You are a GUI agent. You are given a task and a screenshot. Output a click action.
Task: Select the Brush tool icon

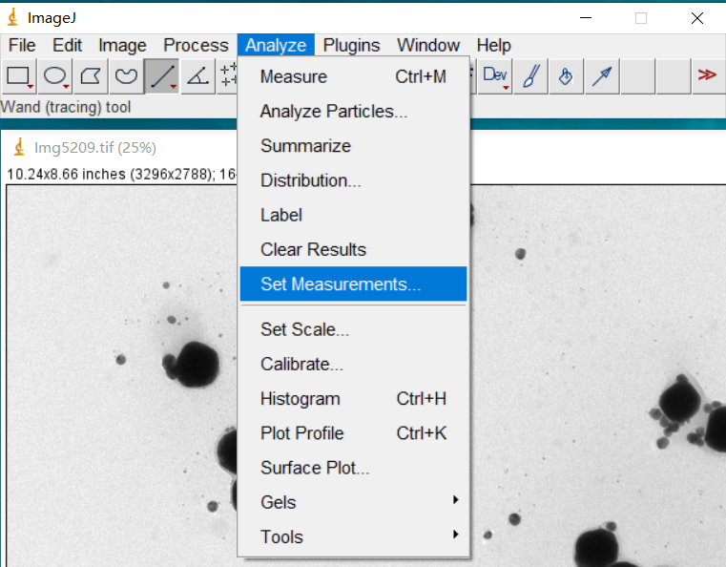coord(530,76)
